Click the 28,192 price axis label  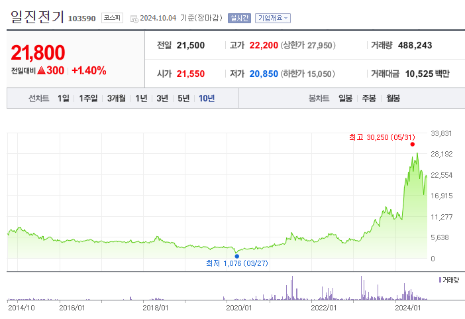point(442,154)
